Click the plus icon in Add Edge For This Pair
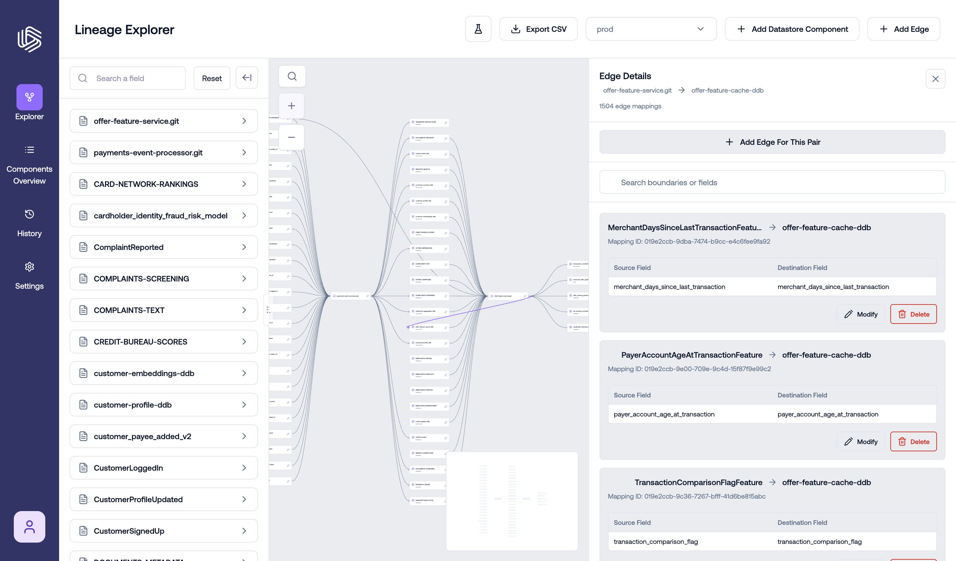 (729, 142)
